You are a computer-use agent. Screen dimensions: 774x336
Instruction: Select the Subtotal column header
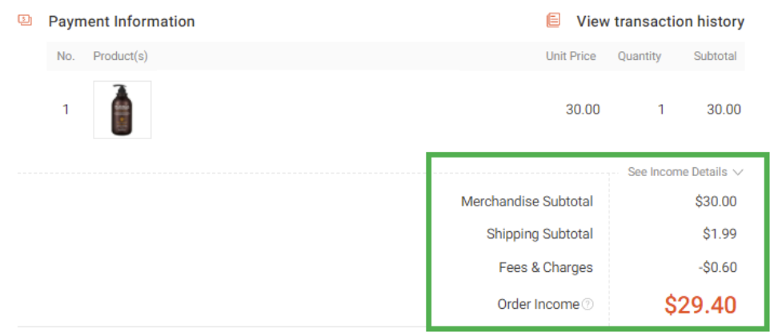(716, 56)
